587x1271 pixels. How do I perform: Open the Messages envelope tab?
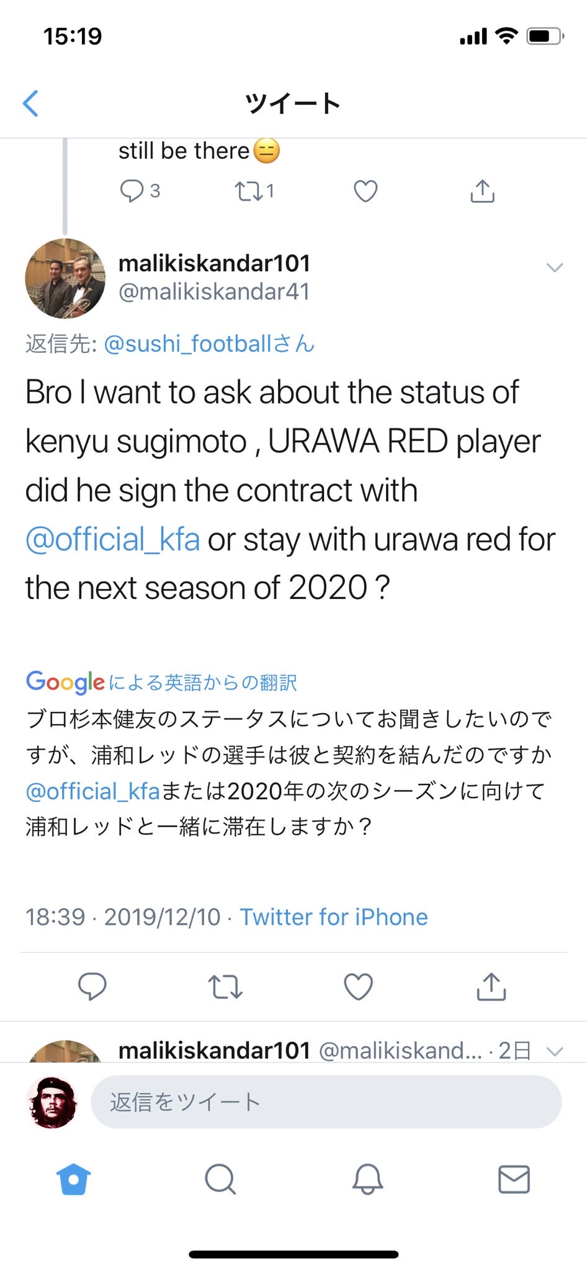tap(514, 1179)
